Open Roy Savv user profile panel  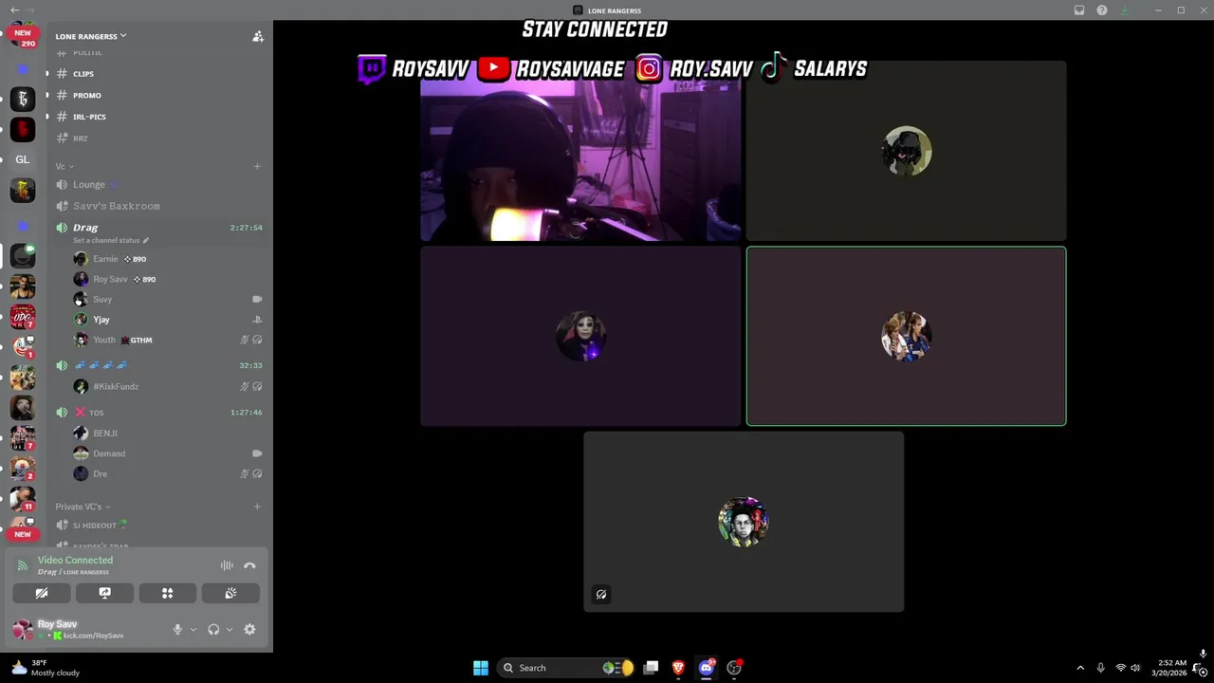tap(70, 629)
